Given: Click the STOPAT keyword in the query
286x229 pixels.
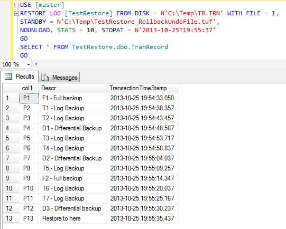Looking at the screenshot, I should click(113, 30).
